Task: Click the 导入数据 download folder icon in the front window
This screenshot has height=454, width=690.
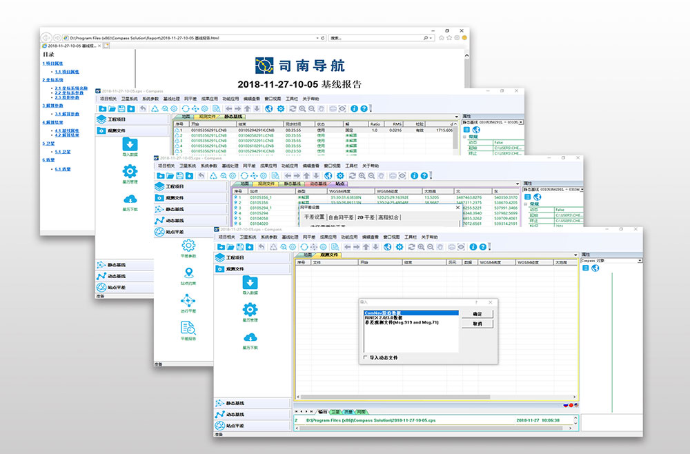Action: pos(250,282)
